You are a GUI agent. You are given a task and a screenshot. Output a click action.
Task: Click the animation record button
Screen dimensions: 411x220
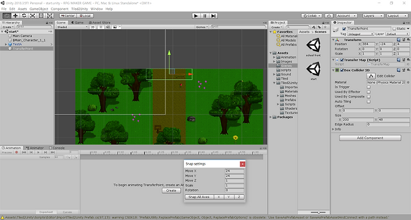[x=17, y=152]
